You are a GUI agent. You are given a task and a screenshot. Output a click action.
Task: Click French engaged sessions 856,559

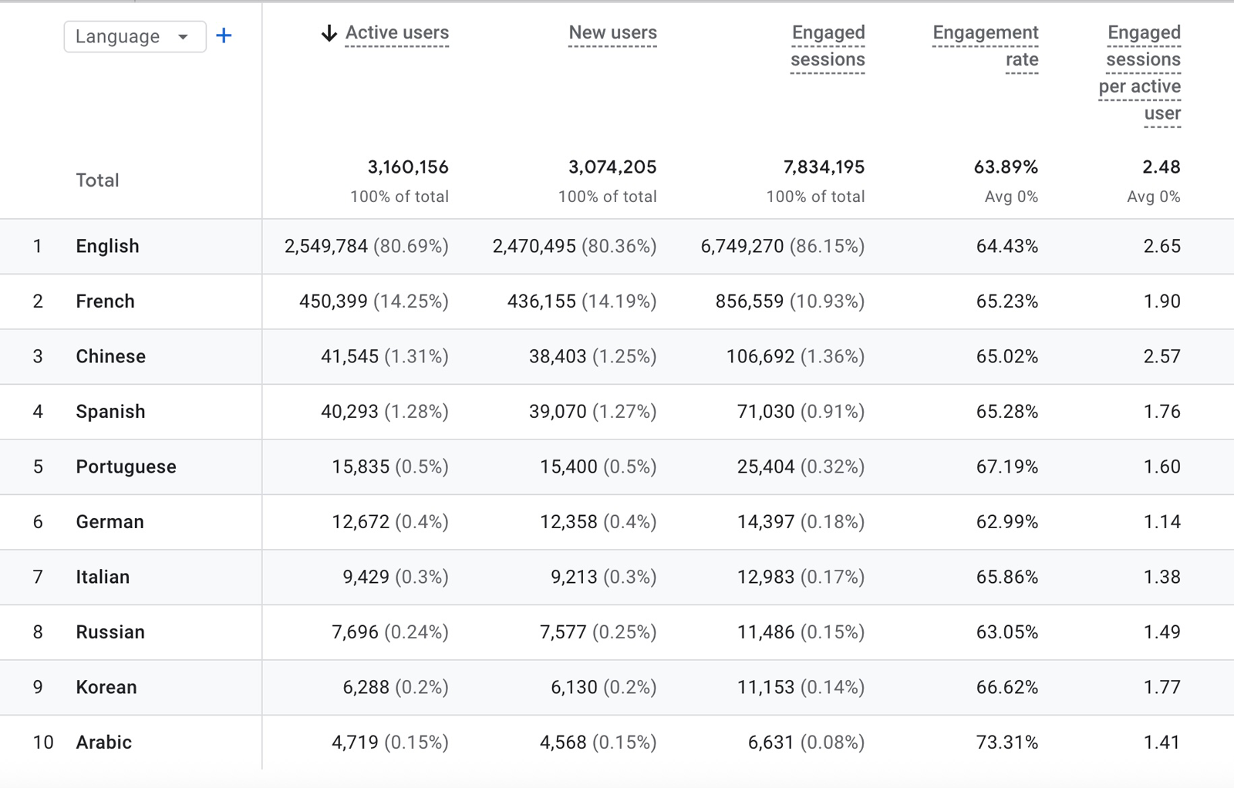tap(750, 301)
